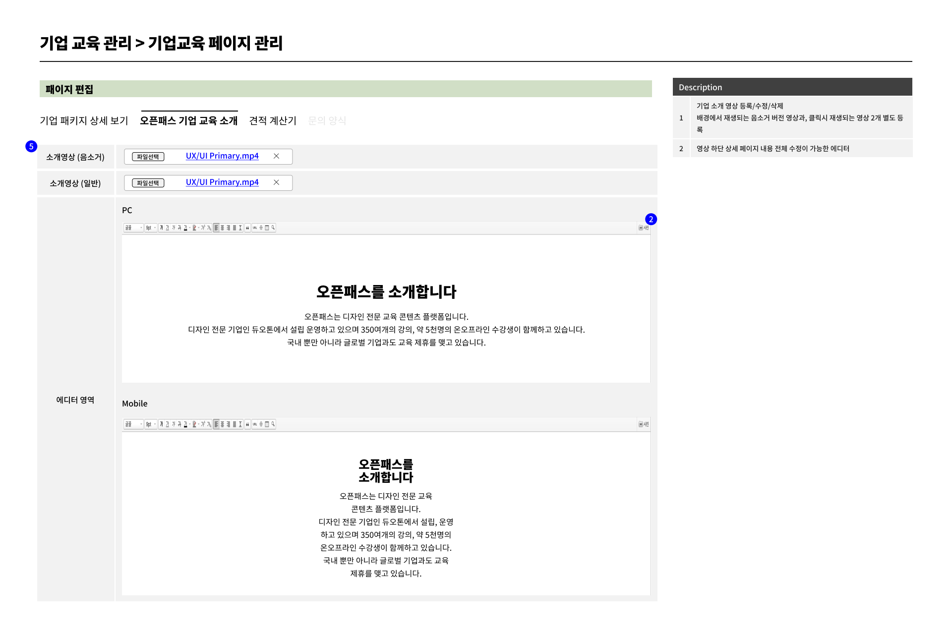
Task: Open the 9pt font size dropdown in PC editor
Action: [151, 228]
